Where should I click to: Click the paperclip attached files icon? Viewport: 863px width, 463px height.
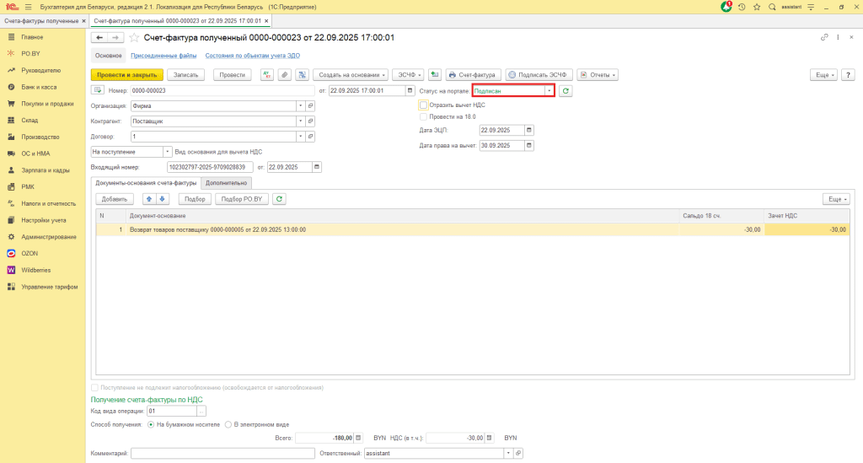284,75
